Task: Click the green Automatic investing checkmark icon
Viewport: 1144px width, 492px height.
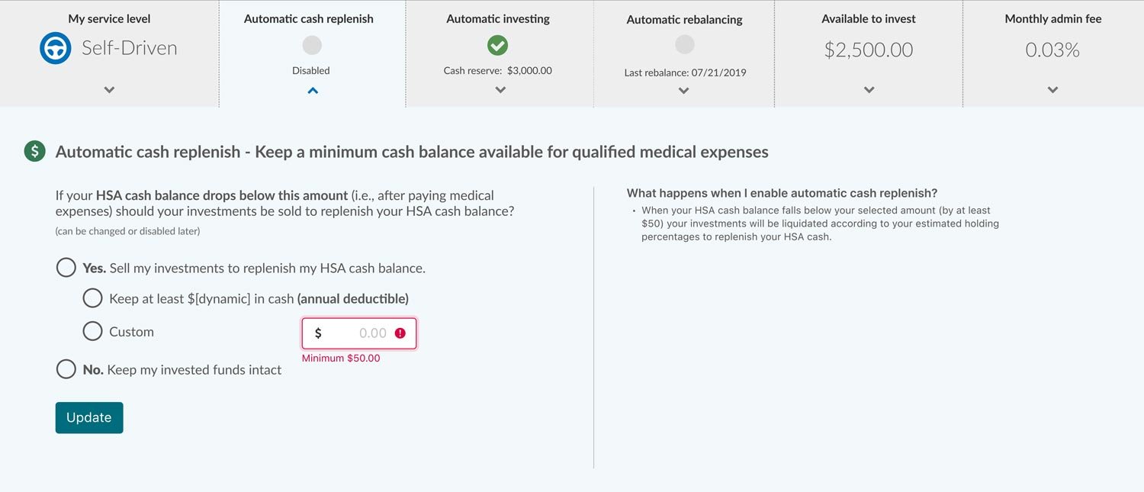Action: 497,46
